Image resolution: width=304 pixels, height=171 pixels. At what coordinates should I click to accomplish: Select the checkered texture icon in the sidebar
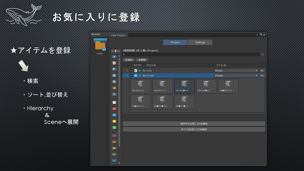[x=114, y=94]
